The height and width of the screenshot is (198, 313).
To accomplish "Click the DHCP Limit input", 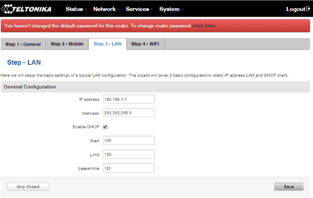I will (x=129, y=154).
